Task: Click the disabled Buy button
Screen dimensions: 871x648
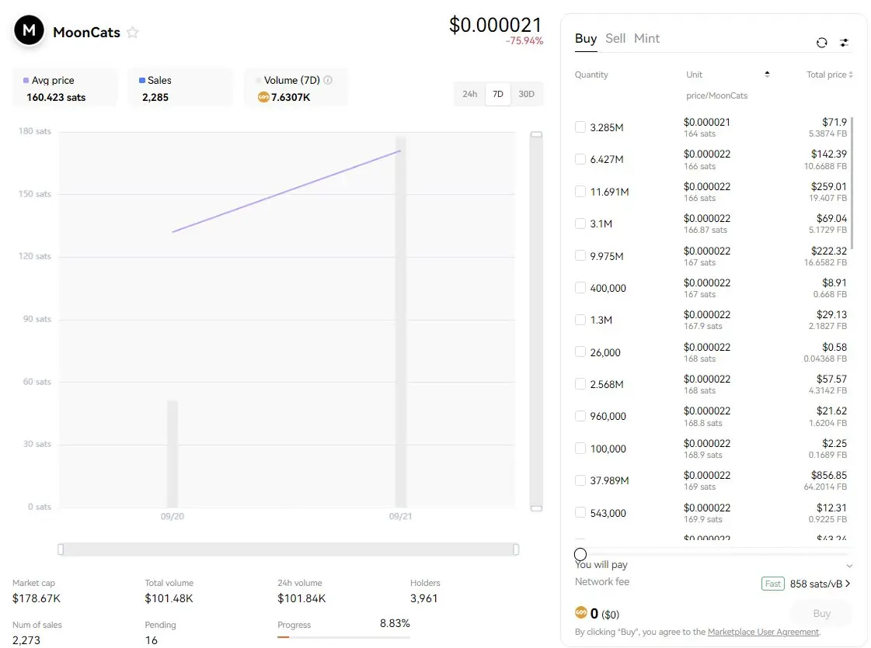Action: point(821,613)
